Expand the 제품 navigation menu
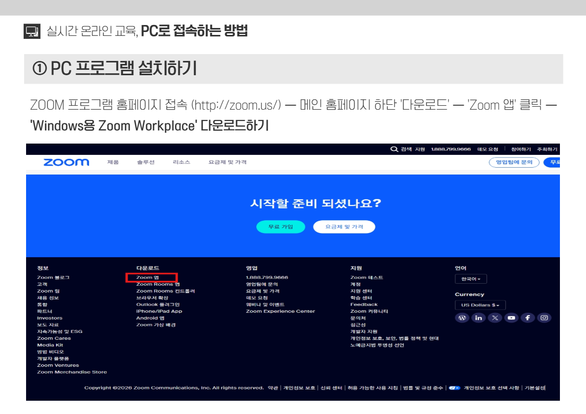The height and width of the screenshot is (414, 586). [x=113, y=162]
